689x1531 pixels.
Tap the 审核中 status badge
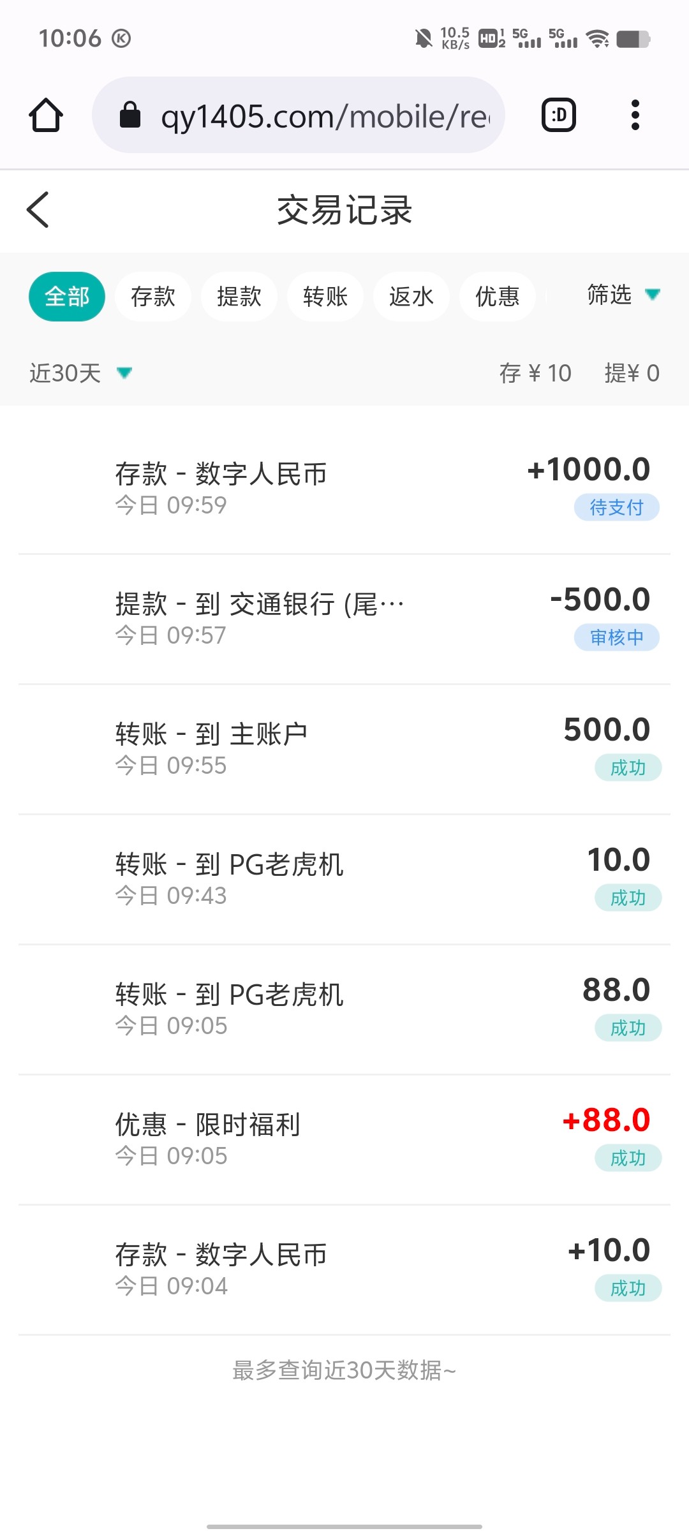[x=616, y=637]
